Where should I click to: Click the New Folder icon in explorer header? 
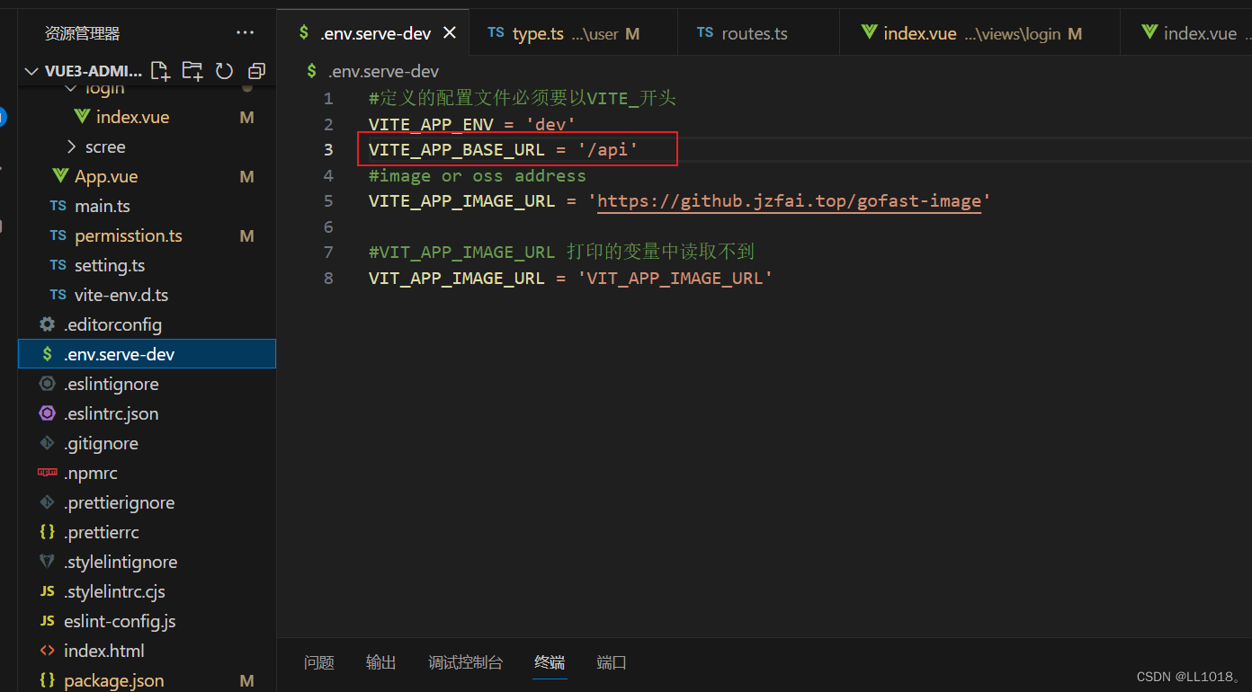tap(192, 71)
